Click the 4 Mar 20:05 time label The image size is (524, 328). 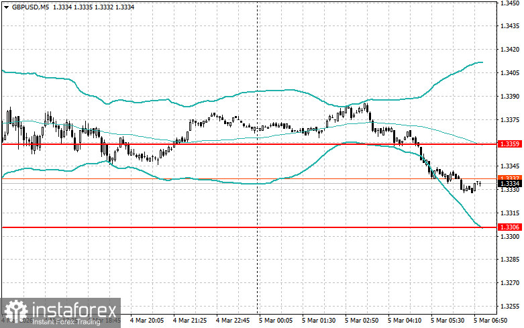click(x=147, y=321)
